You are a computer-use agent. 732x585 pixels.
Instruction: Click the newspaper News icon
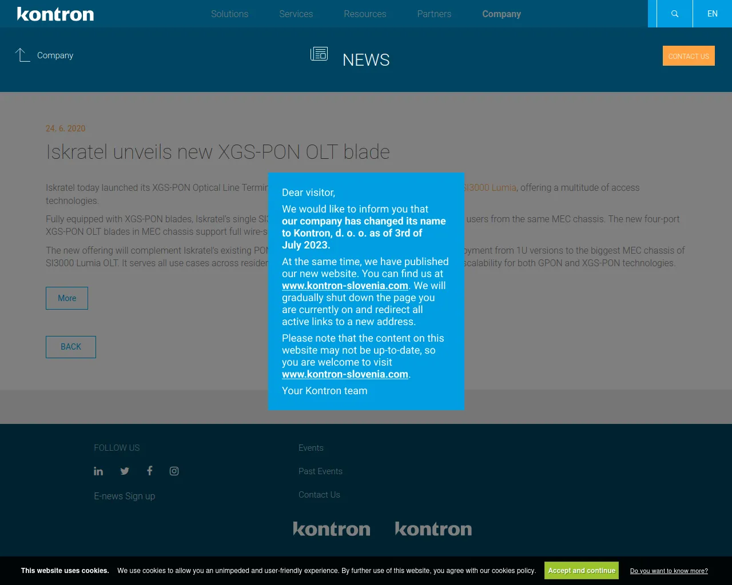pyautogui.click(x=319, y=54)
